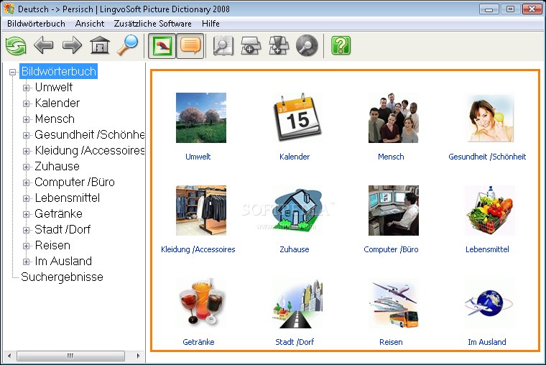Open the Getränke link
This screenshot has height=365, width=546.
pyautogui.click(x=198, y=342)
